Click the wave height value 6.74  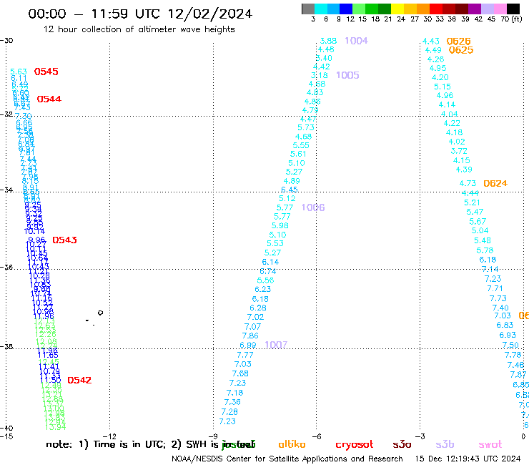[x=268, y=272]
